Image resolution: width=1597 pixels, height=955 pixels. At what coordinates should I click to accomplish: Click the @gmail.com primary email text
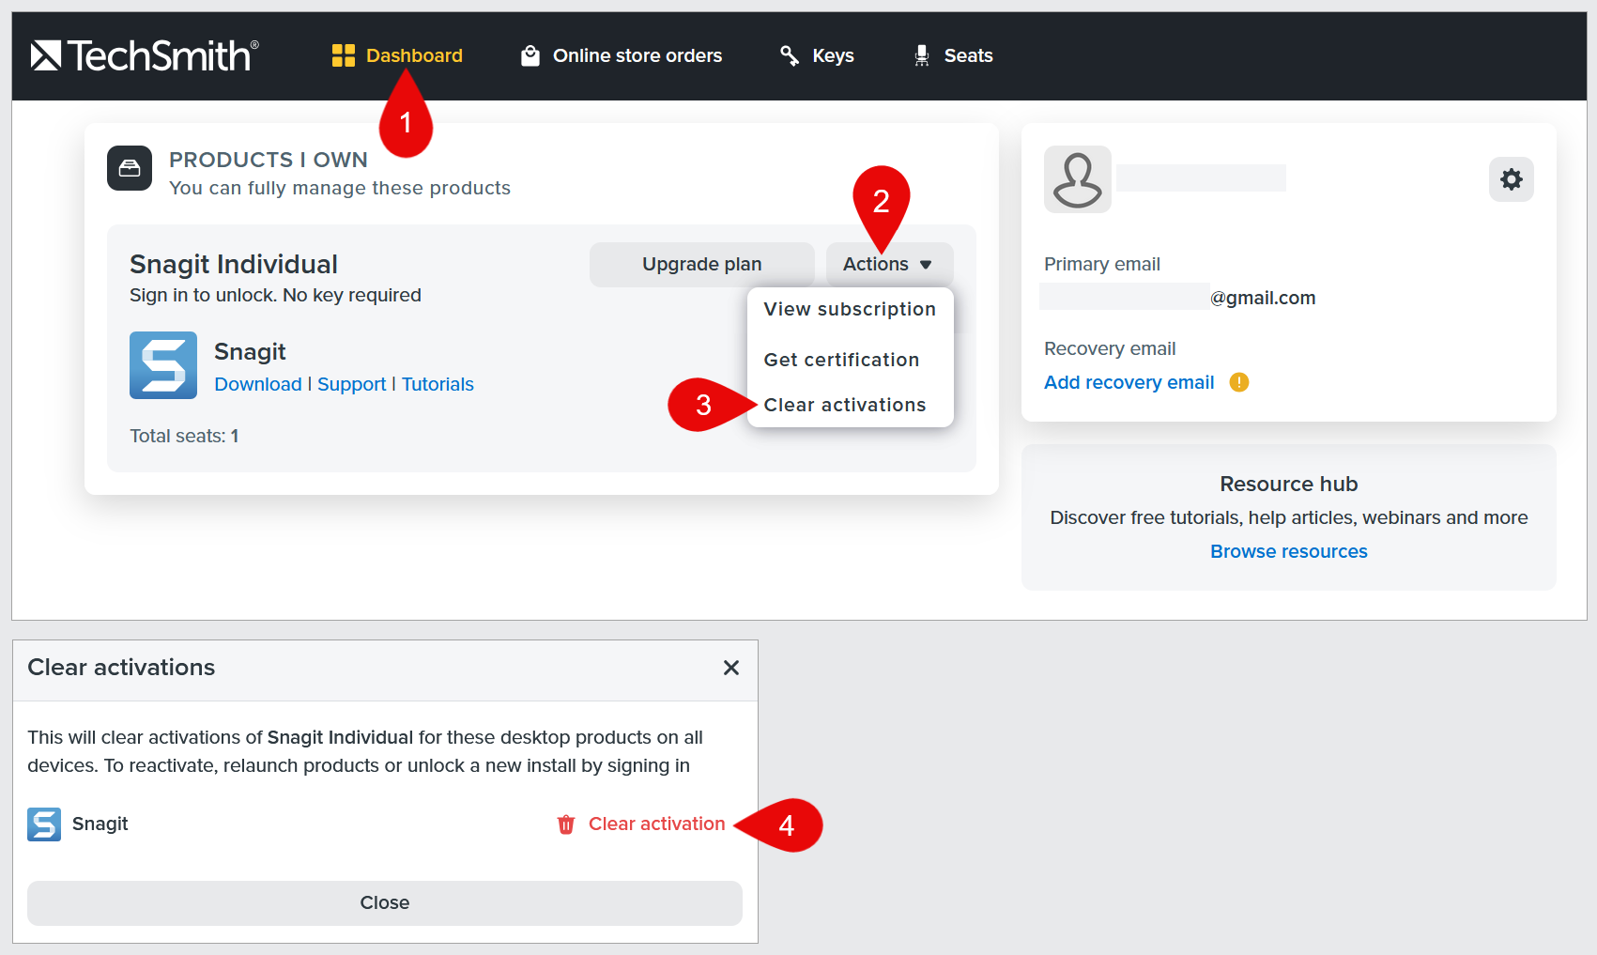[1263, 298]
